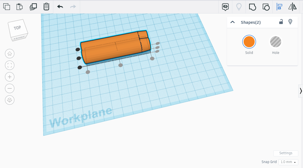Click the Shapes(2) panel title
303x168 pixels.
pos(251,22)
